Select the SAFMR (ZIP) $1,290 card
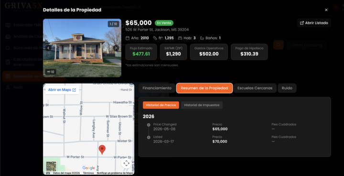Viewport: 344px width, 176px height. tap(173, 52)
